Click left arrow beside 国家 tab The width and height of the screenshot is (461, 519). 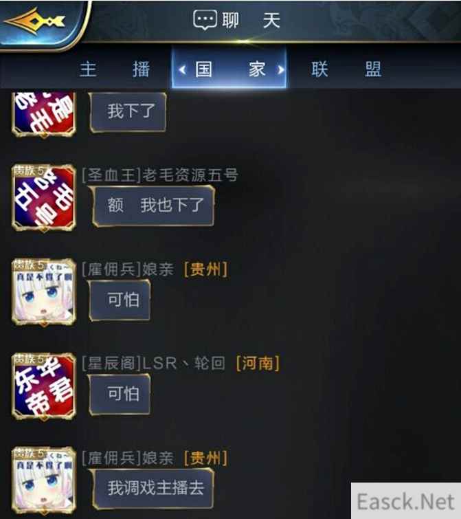(x=182, y=70)
